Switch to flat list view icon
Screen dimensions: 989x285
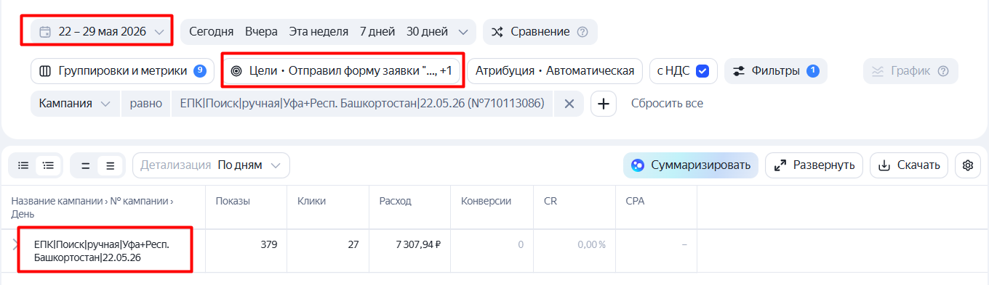(23, 165)
